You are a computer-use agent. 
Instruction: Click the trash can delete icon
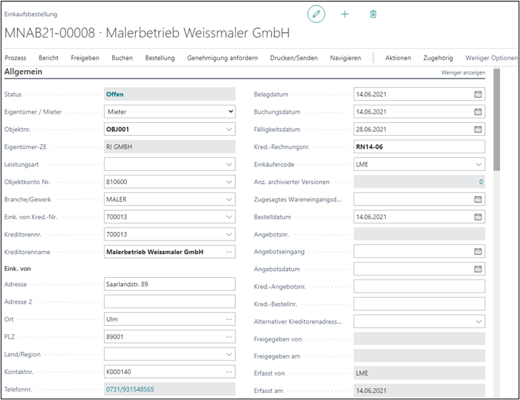[x=373, y=14]
